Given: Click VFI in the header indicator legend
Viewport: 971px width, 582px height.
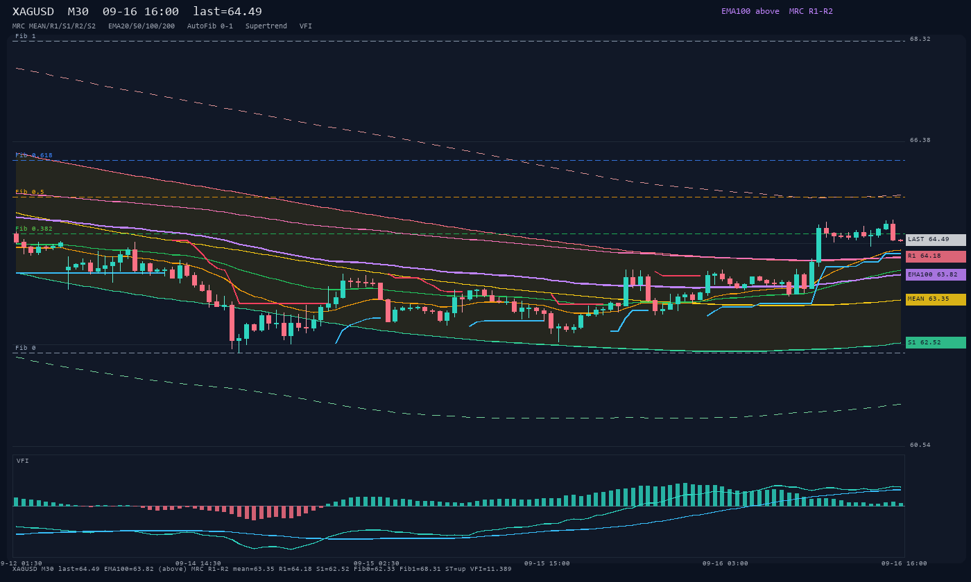Looking at the screenshot, I should point(306,26).
